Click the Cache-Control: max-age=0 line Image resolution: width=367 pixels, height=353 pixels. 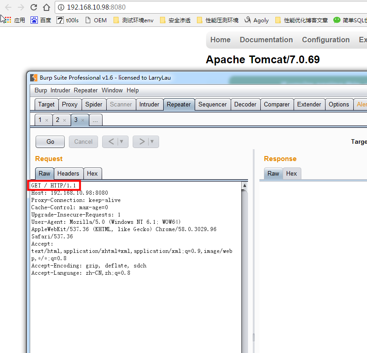point(69,207)
